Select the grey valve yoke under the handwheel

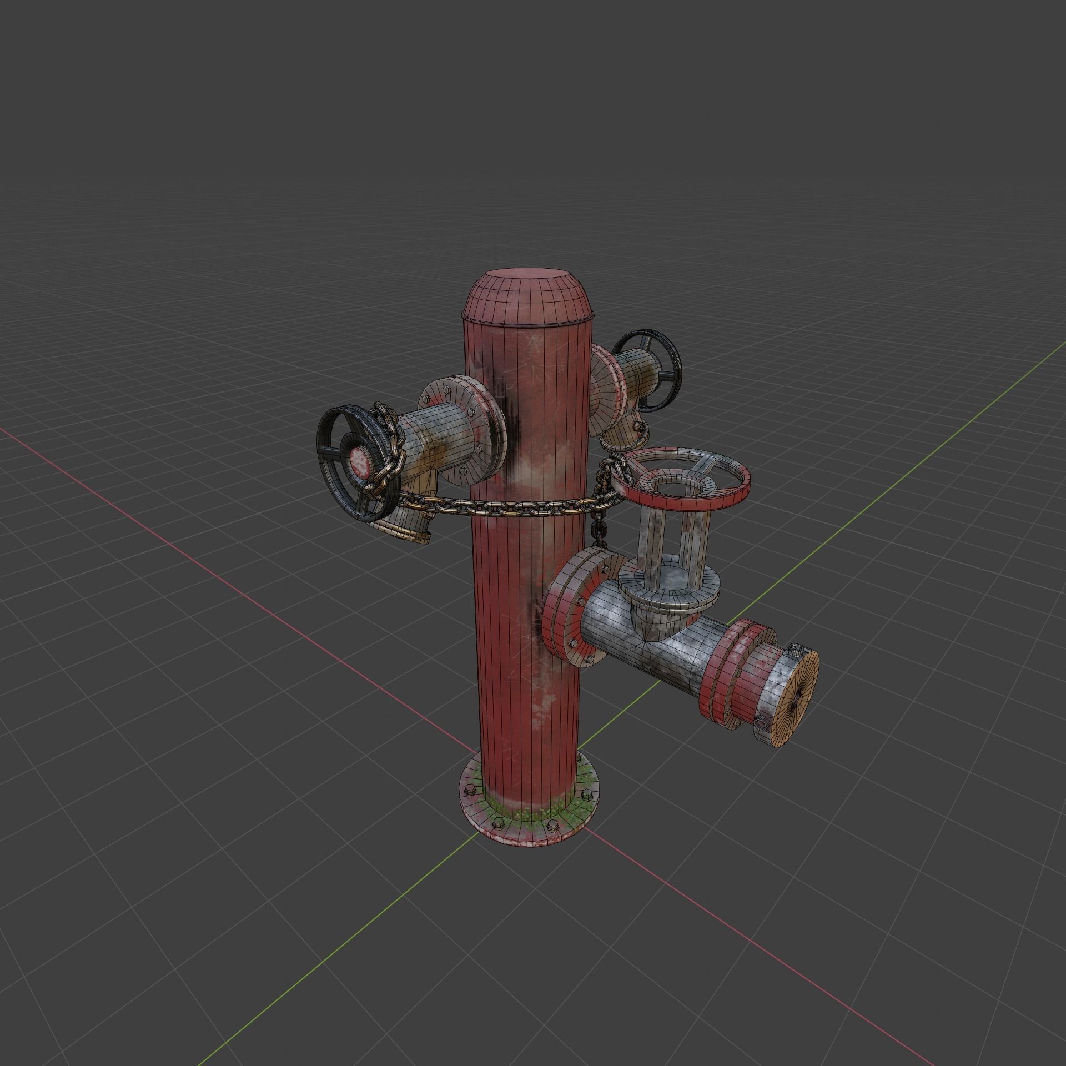(673, 547)
